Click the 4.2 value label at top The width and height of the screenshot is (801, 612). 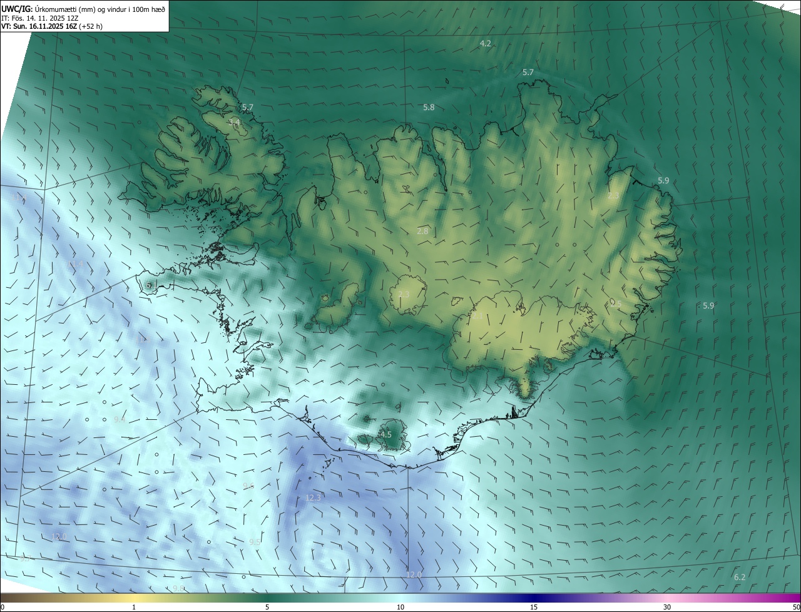[x=485, y=43]
